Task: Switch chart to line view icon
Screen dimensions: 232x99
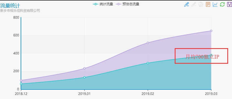Action: (x=215, y=4)
